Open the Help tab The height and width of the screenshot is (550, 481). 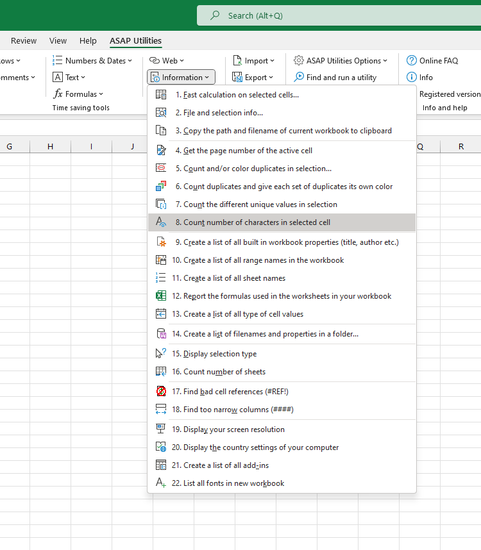88,40
